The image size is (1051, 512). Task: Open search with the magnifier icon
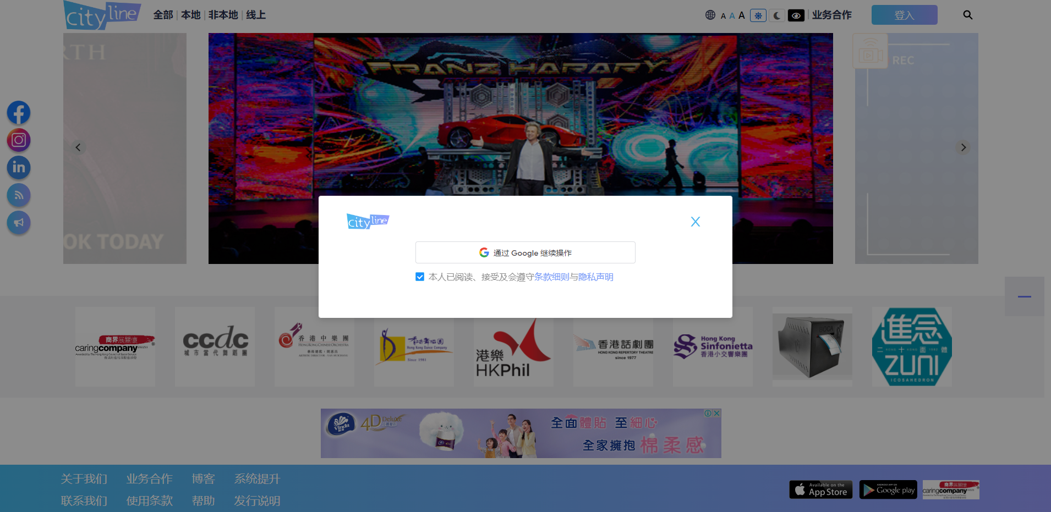967,15
